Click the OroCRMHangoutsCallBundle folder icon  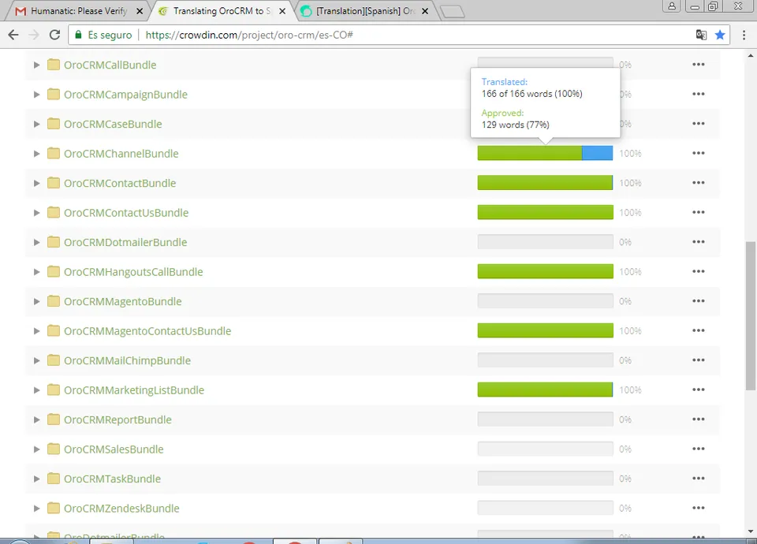54,271
